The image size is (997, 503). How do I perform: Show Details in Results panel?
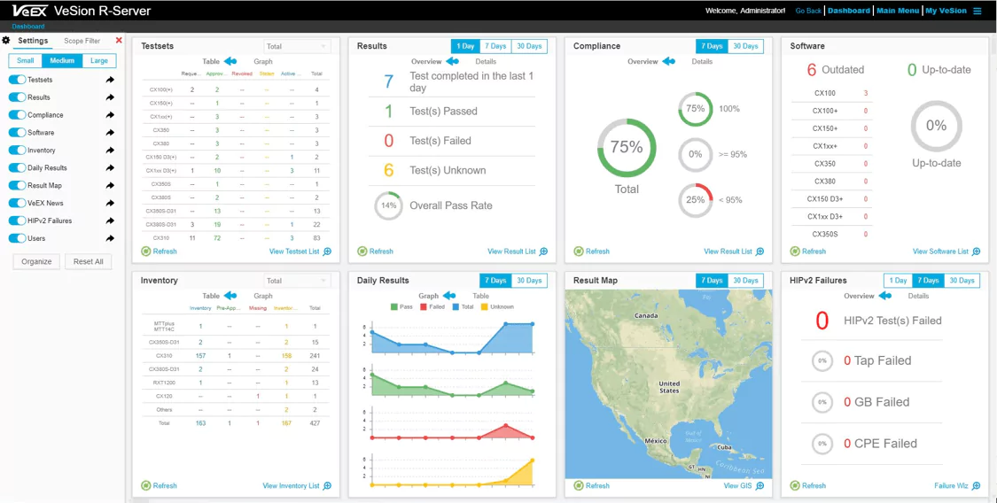(486, 62)
